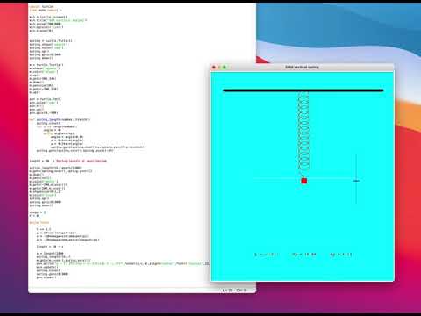The width and height of the screenshot is (421, 316).
Task: Click the middle velocity readout text in simulation
Action: click(x=304, y=255)
